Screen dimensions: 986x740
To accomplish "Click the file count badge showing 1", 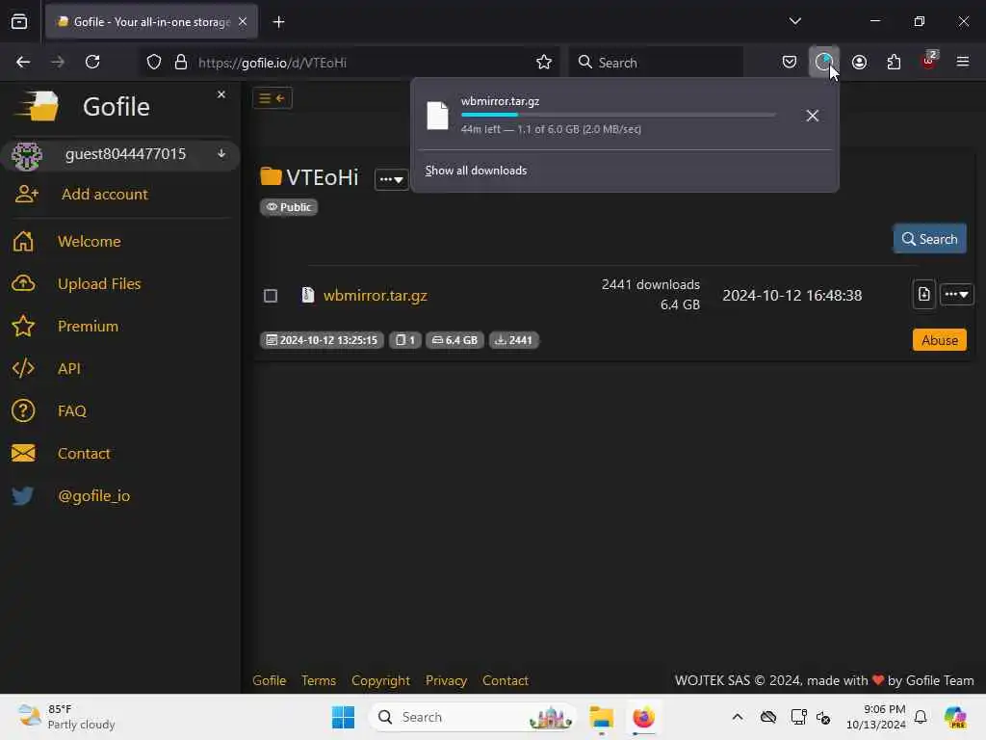I will (405, 340).
